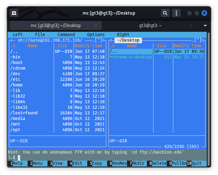Expand the tab list dropdown arrow
The width and height of the screenshot is (218, 175).
pyautogui.click(x=205, y=25)
